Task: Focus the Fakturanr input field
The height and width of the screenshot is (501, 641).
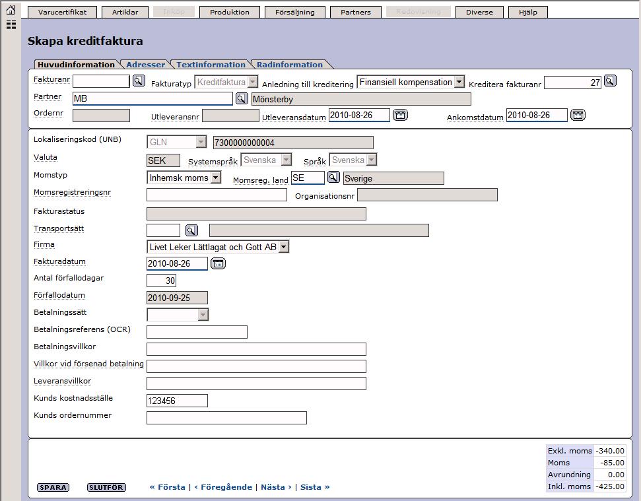Action: coord(102,81)
